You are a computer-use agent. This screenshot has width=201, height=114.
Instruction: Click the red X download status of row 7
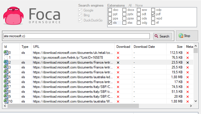[118, 87]
